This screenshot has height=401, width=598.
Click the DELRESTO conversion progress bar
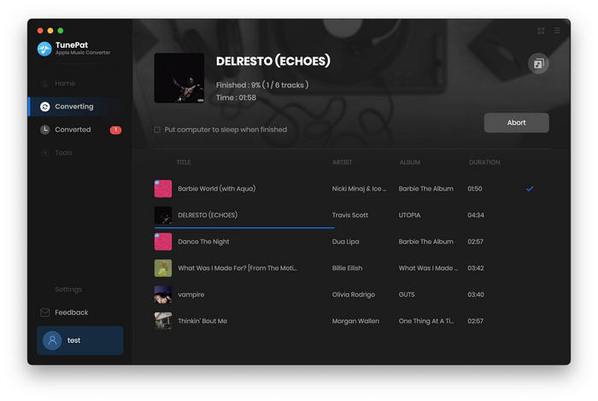click(244, 227)
